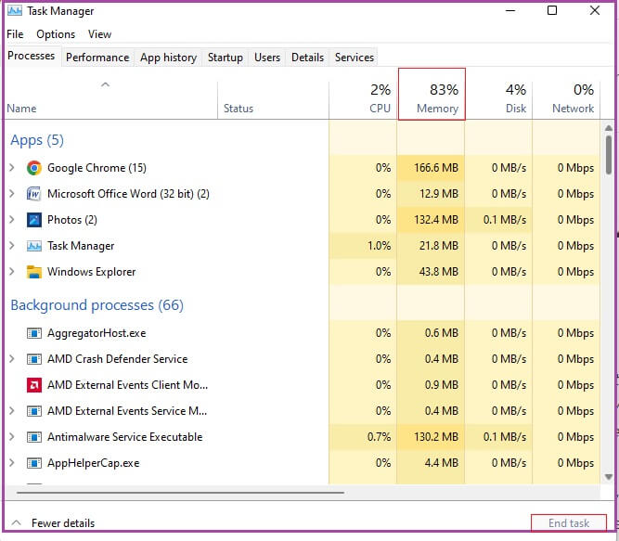The height and width of the screenshot is (541, 619).
Task: Expand the Photos process group
Action: pos(12,220)
